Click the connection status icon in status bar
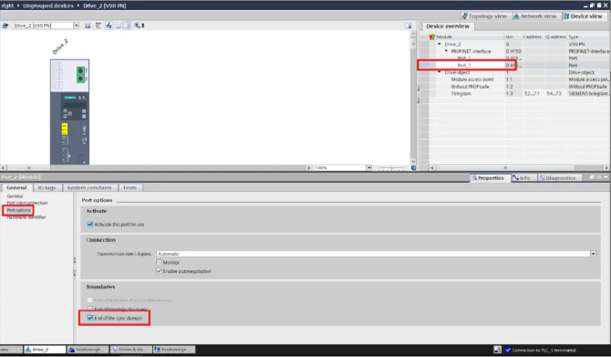Image resolution: width=611 pixels, height=357 pixels. coord(508,350)
